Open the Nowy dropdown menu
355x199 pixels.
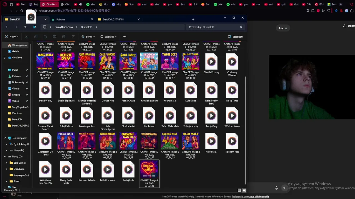pyautogui.click(x=12, y=36)
